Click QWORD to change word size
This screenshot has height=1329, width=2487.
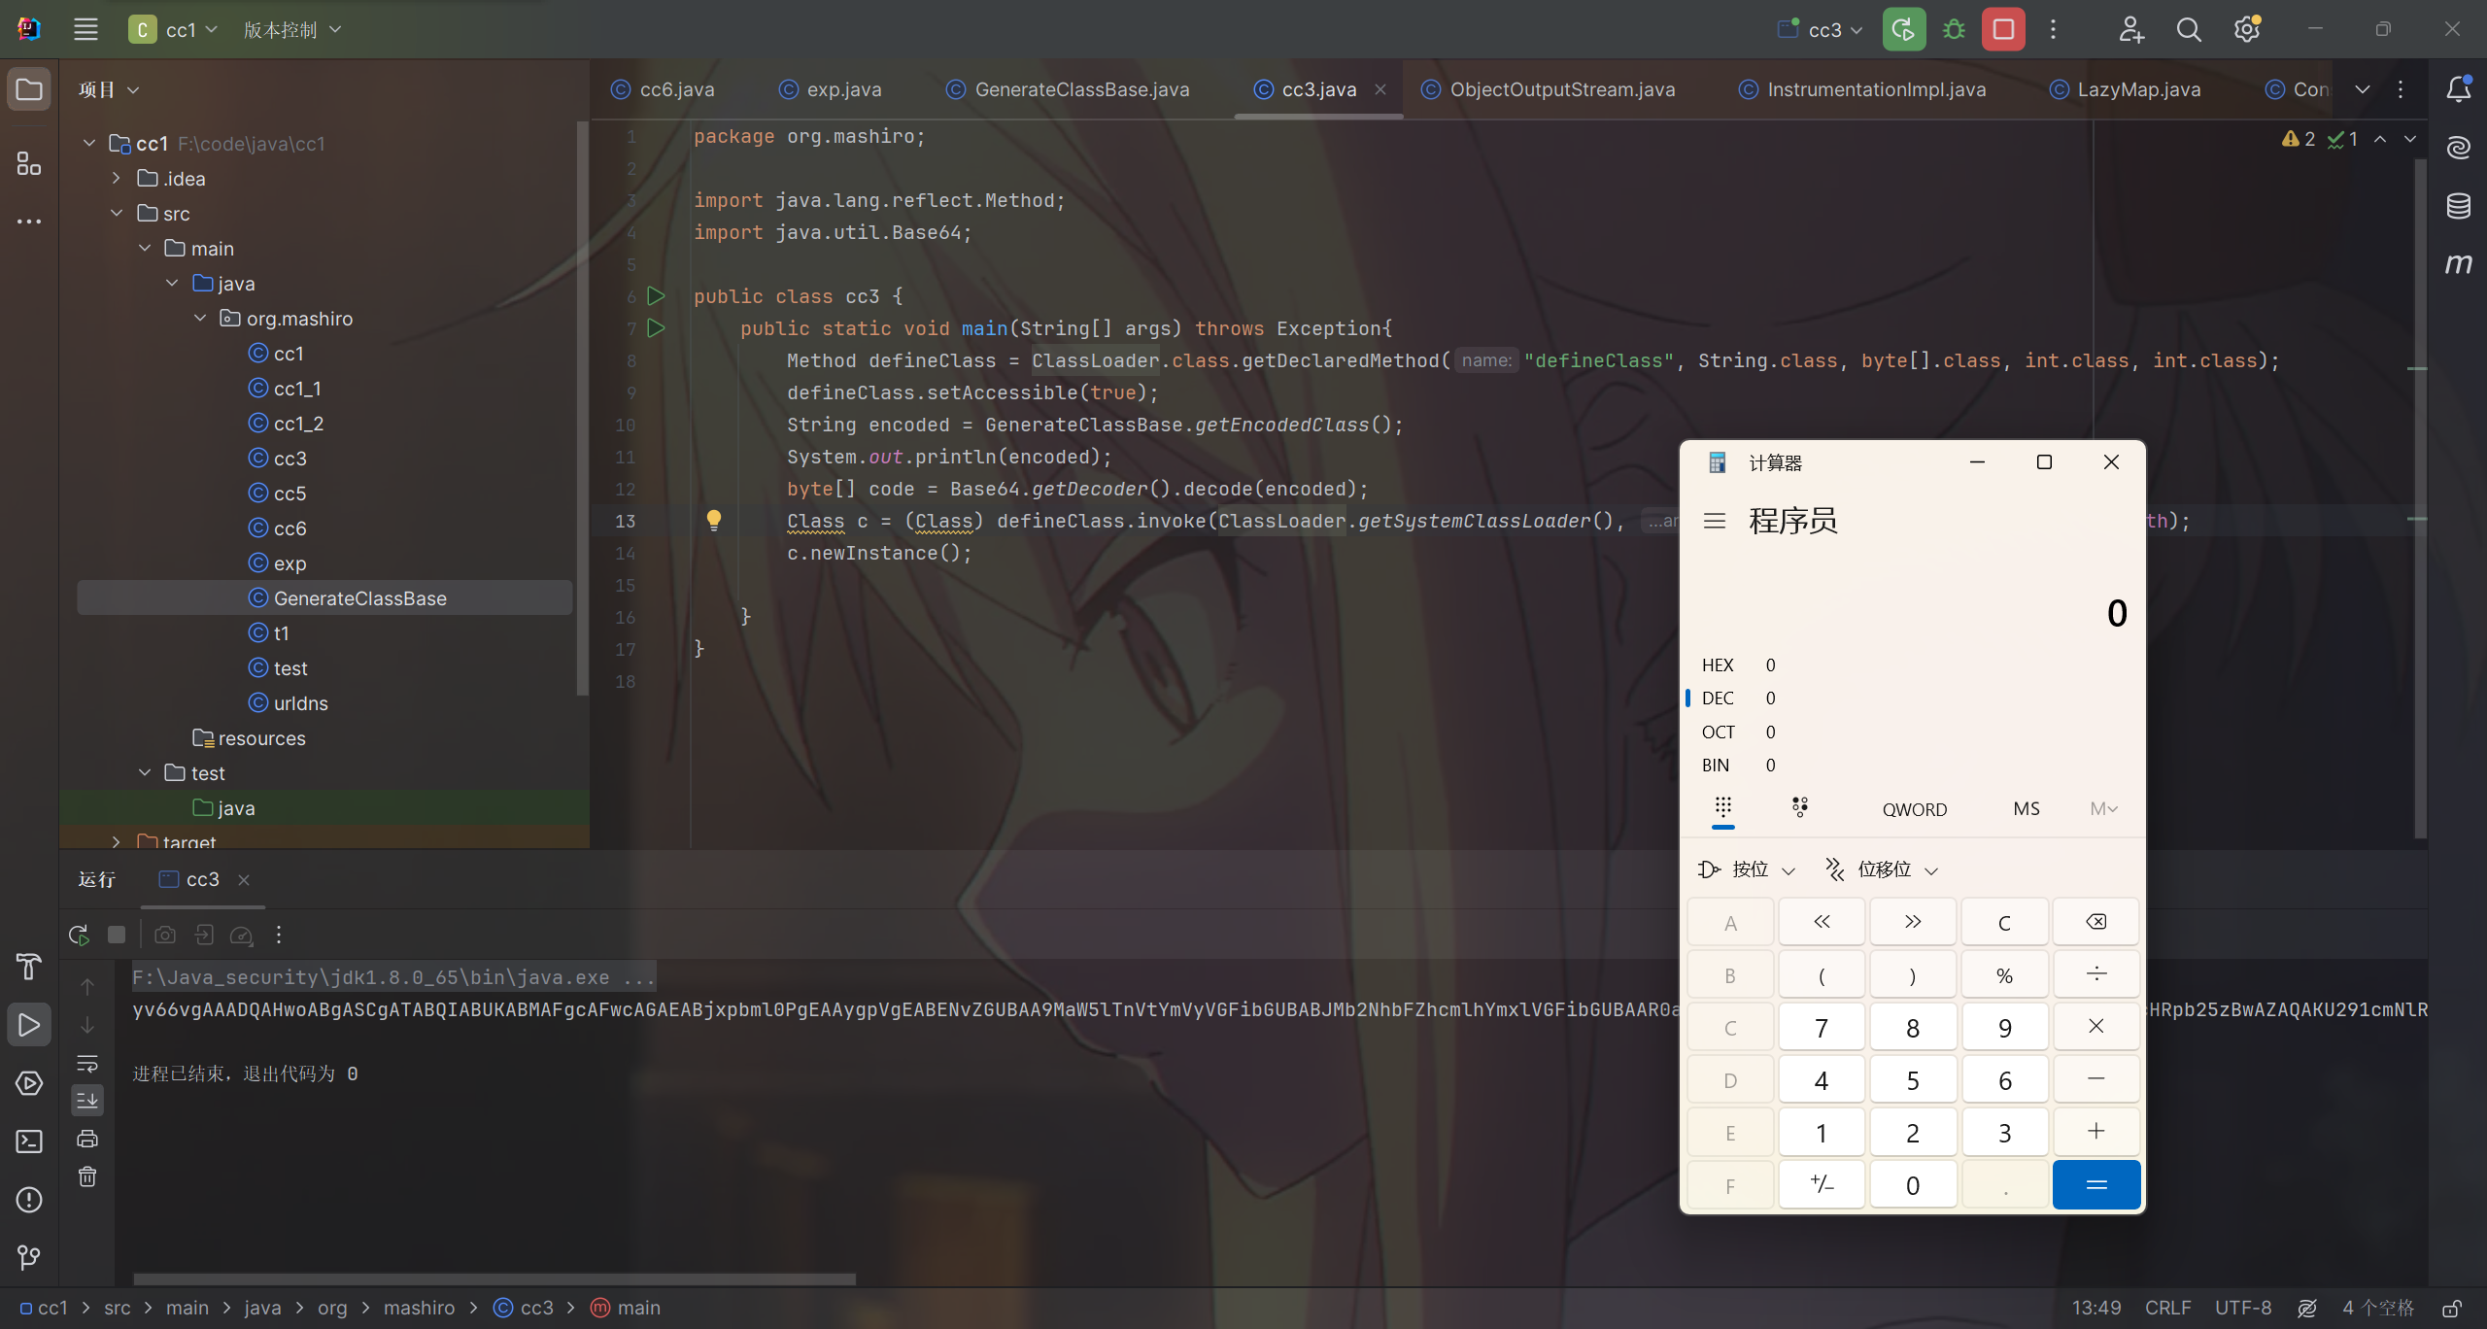coord(1914,809)
